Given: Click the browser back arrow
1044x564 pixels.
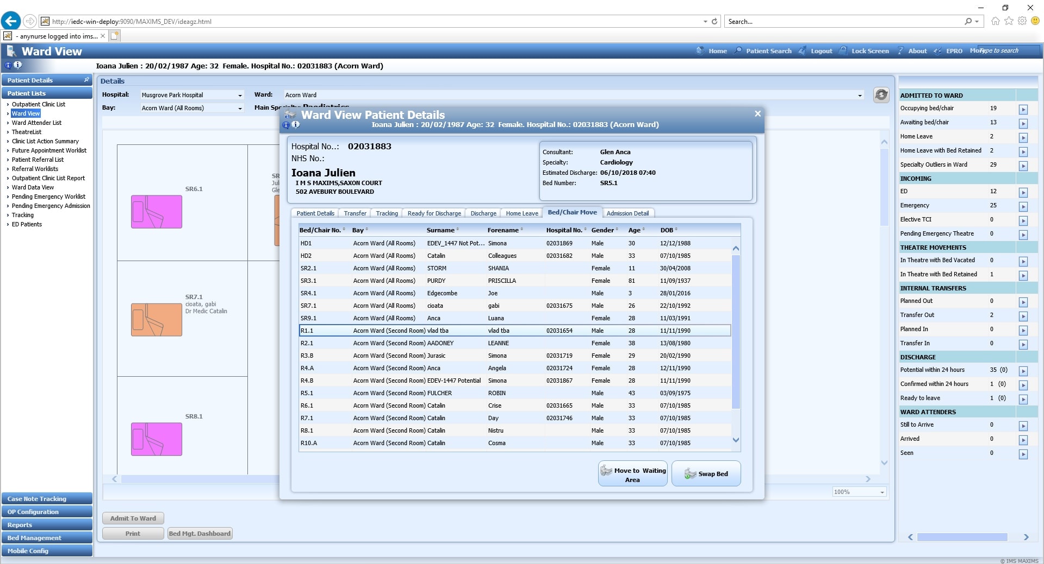Looking at the screenshot, I should point(11,21).
